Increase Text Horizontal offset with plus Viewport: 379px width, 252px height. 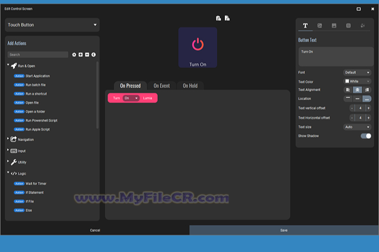[x=368, y=118]
